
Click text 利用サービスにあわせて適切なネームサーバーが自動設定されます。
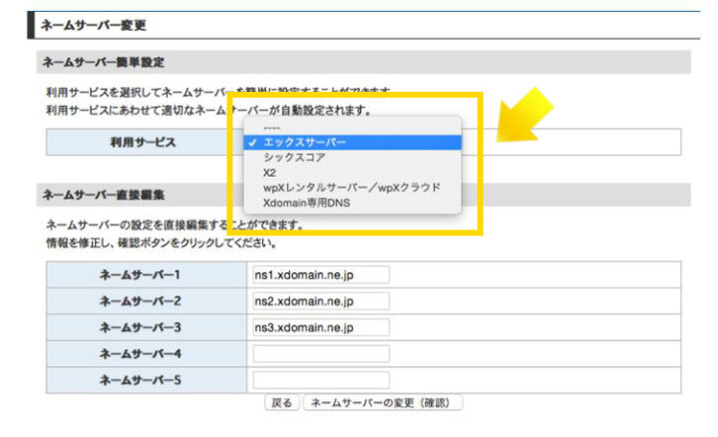tap(208, 111)
